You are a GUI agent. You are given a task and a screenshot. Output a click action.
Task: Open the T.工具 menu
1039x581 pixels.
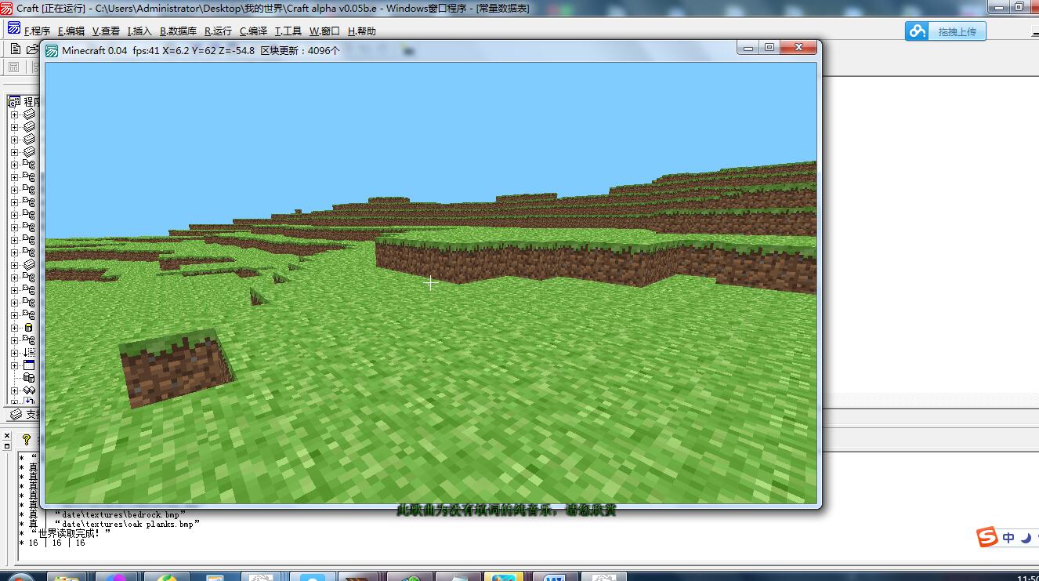(x=288, y=31)
